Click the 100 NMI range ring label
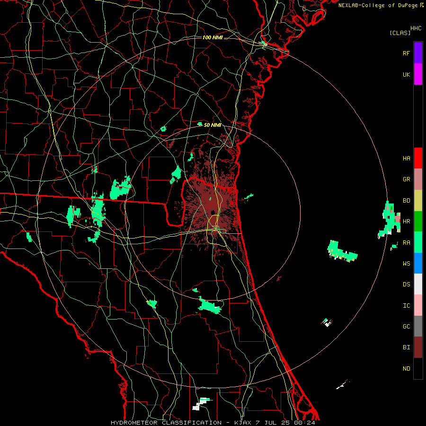This screenshot has width=426, height=426. coord(213,37)
